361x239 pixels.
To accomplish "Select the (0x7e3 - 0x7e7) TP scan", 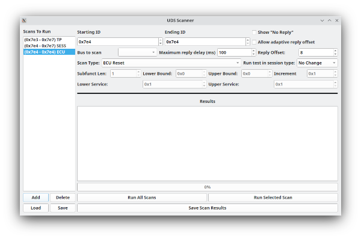I will point(49,40).
